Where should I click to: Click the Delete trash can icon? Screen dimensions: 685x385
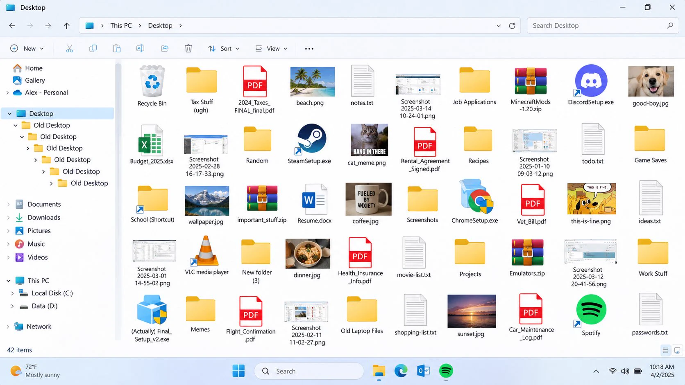coord(188,49)
